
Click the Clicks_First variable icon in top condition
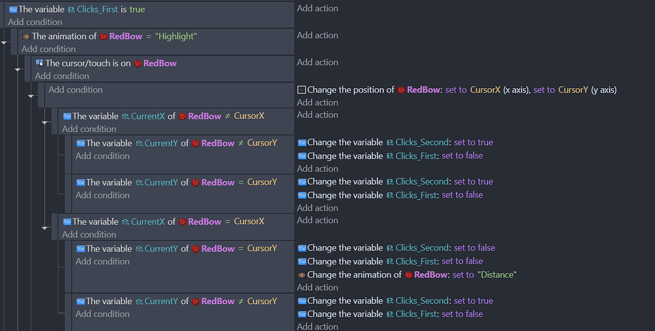click(72, 9)
